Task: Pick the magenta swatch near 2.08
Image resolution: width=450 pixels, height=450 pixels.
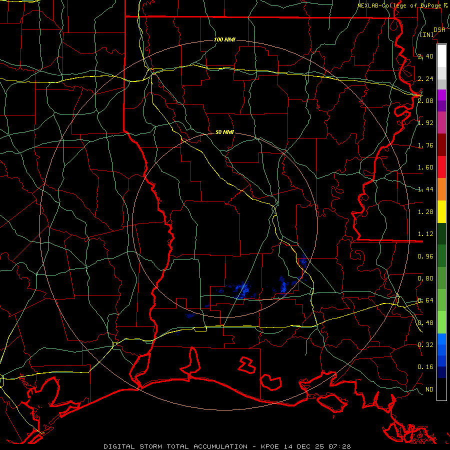Action: click(441, 95)
